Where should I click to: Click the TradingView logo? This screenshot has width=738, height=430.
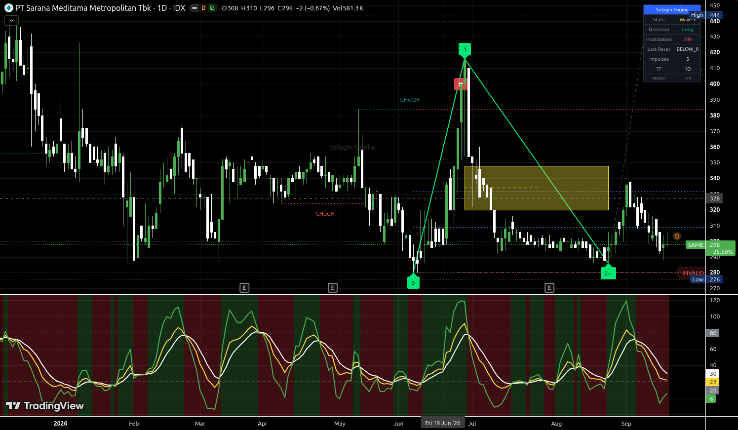coord(44,406)
